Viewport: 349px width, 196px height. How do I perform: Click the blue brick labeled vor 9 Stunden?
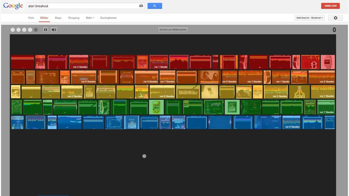pyautogui.click(x=291, y=122)
